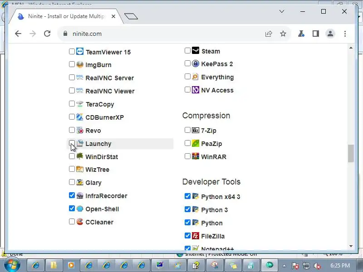The width and height of the screenshot is (363, 272).
Task: Uncheck the Python x64 3 checkbox
Action: pos(187,196)
